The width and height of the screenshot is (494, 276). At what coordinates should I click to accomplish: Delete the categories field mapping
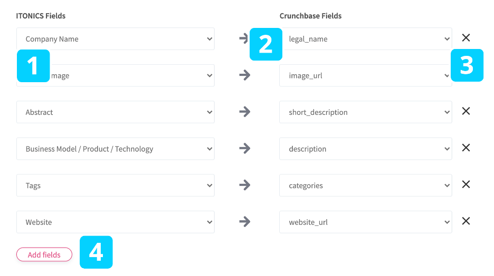click(x=466, y=184)
